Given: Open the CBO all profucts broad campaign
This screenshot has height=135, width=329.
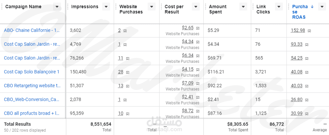Looking at the screenshot, I should (31, 113).
